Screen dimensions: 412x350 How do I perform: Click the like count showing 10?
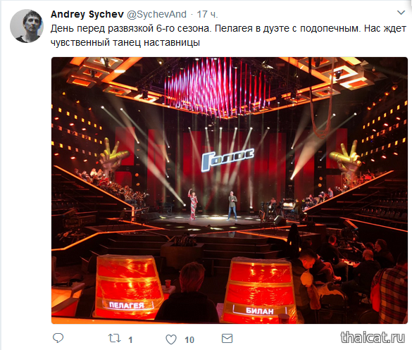[x=189, y=339]
